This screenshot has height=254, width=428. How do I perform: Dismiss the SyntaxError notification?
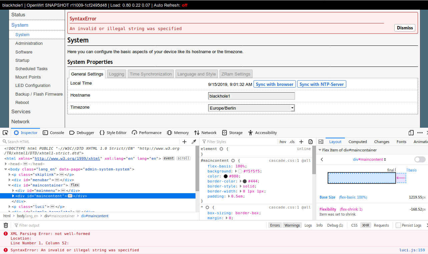tap(404, 28)
